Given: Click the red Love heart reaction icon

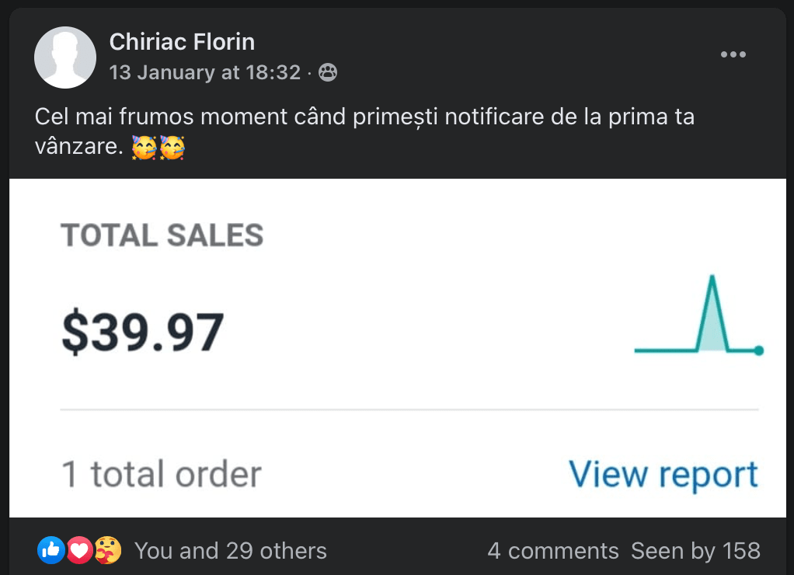Looking at the screenshot, I should click(79, 551).
